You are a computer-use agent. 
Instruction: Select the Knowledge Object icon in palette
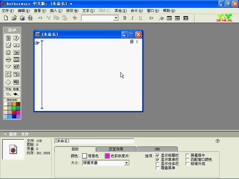(x=16, y=82)
